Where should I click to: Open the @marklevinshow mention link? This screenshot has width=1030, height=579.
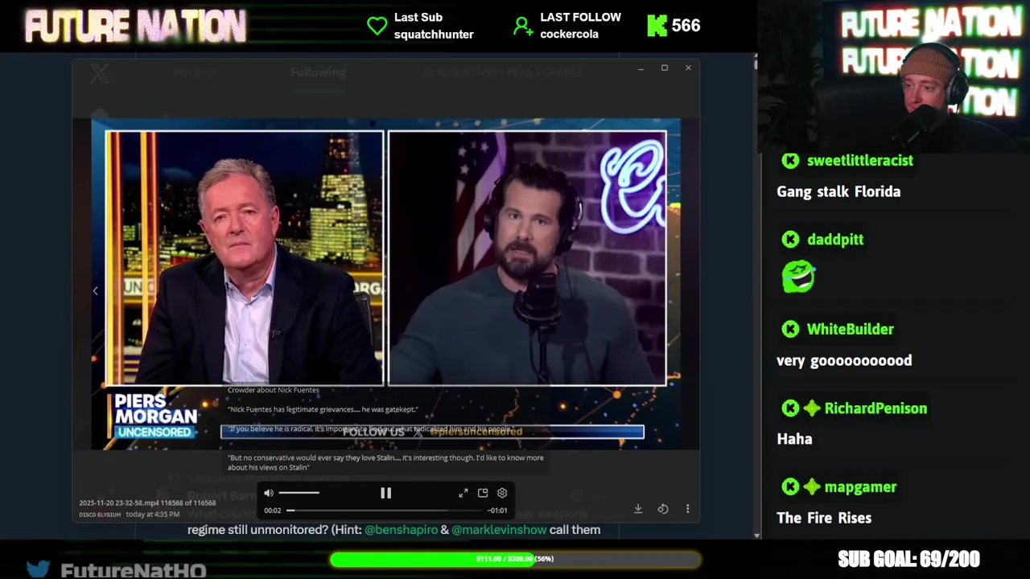(x=499, y=530)
